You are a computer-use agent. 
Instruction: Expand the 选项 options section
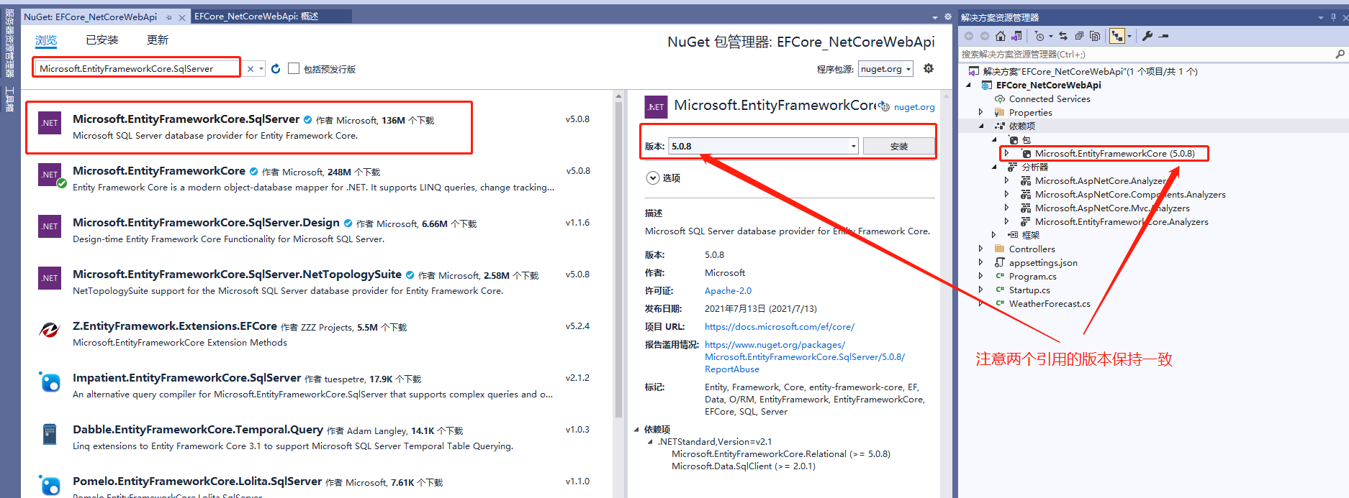(653, 177)
